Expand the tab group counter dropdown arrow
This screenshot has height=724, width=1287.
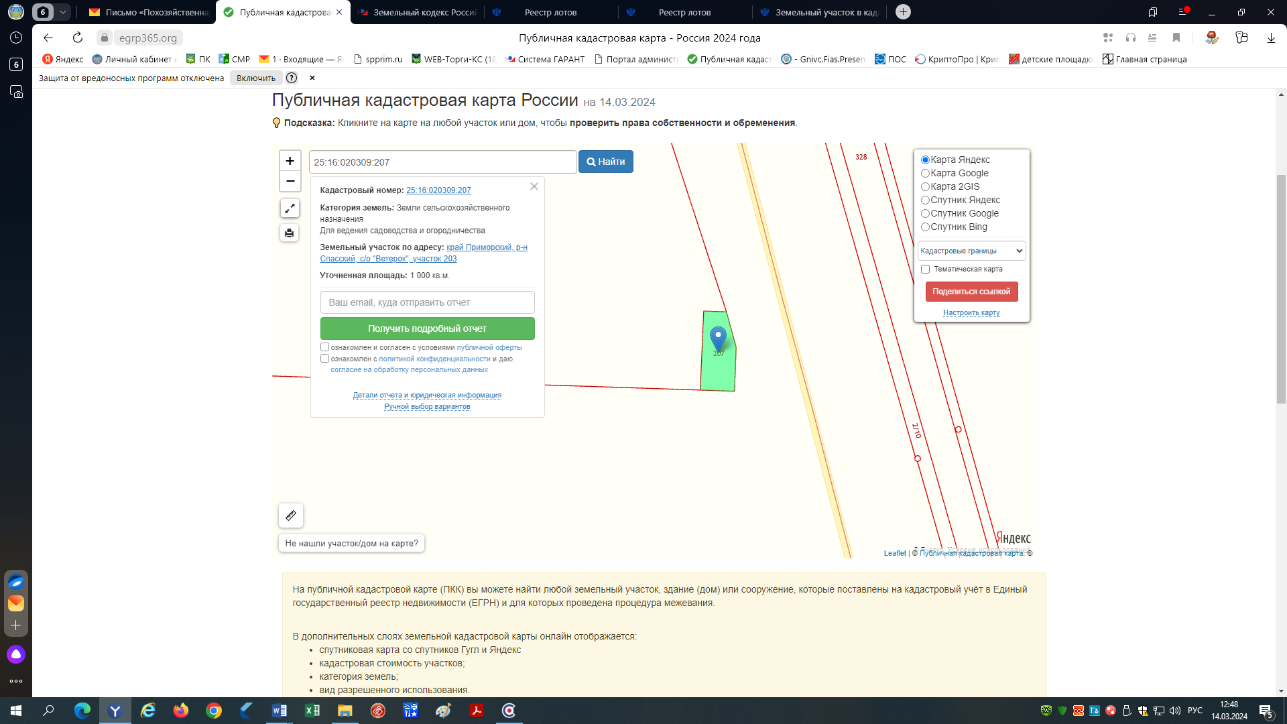(62, 12)
